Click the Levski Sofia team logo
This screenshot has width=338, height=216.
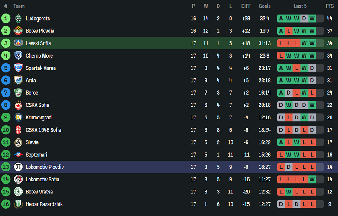point(18,43)
